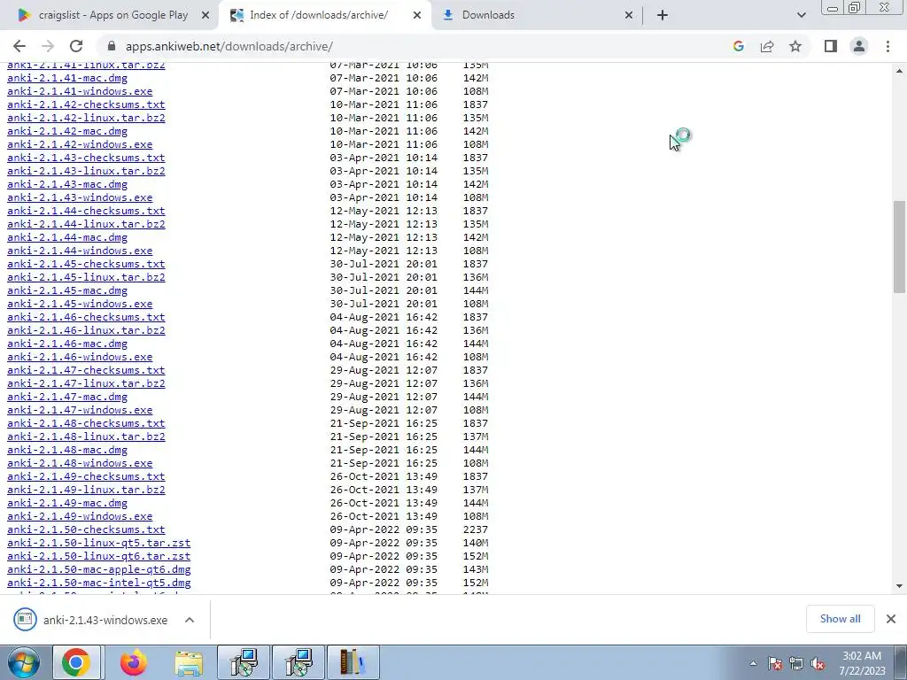This screenshot has height=680, width=907.
Task: Click the vertical scrollbar thumb
Action: (x=900, y=247)
